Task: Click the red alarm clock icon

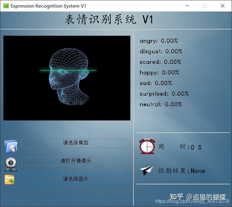Action: click(x=147, y=146)
